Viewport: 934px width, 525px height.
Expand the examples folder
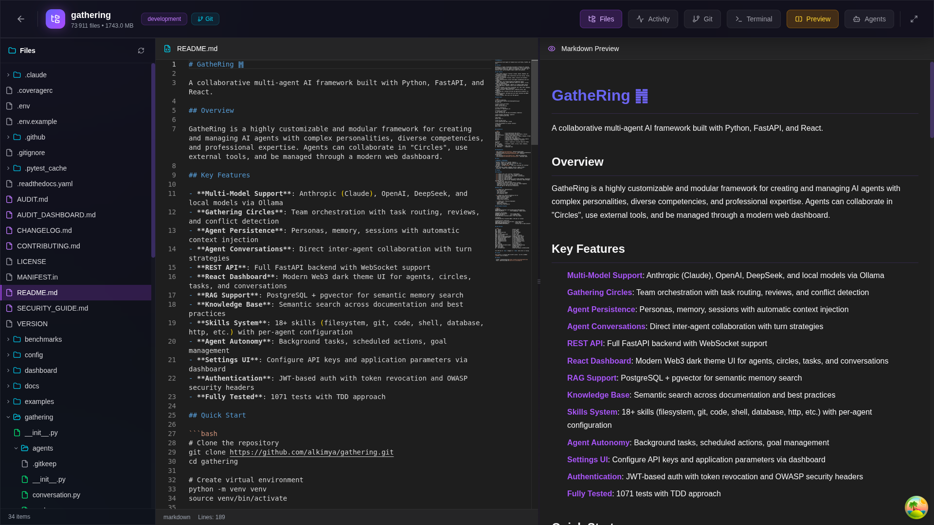click(8, 402)
